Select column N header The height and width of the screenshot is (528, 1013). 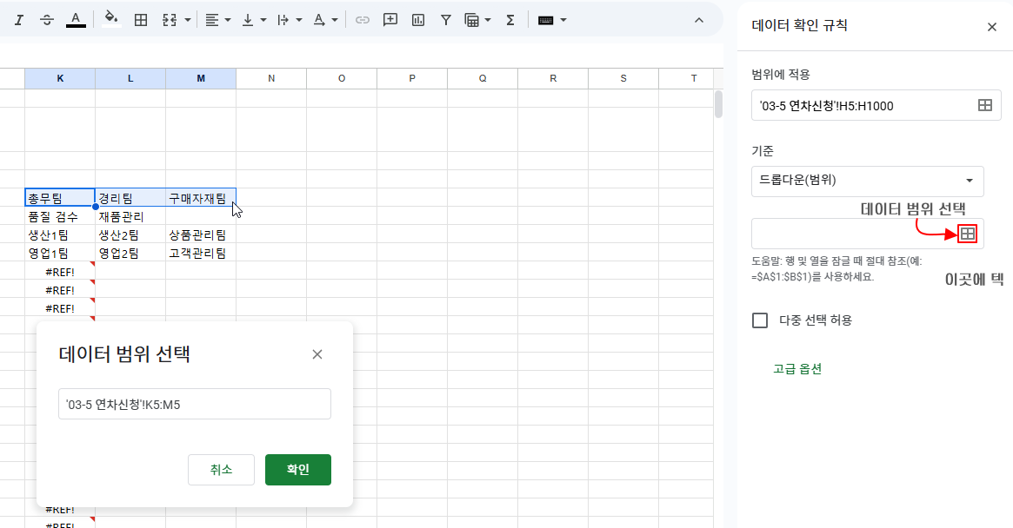click(x=271, y=78)
